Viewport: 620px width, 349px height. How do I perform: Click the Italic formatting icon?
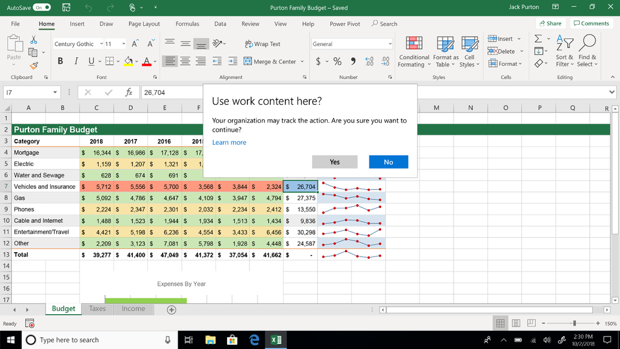pos(76,61)
